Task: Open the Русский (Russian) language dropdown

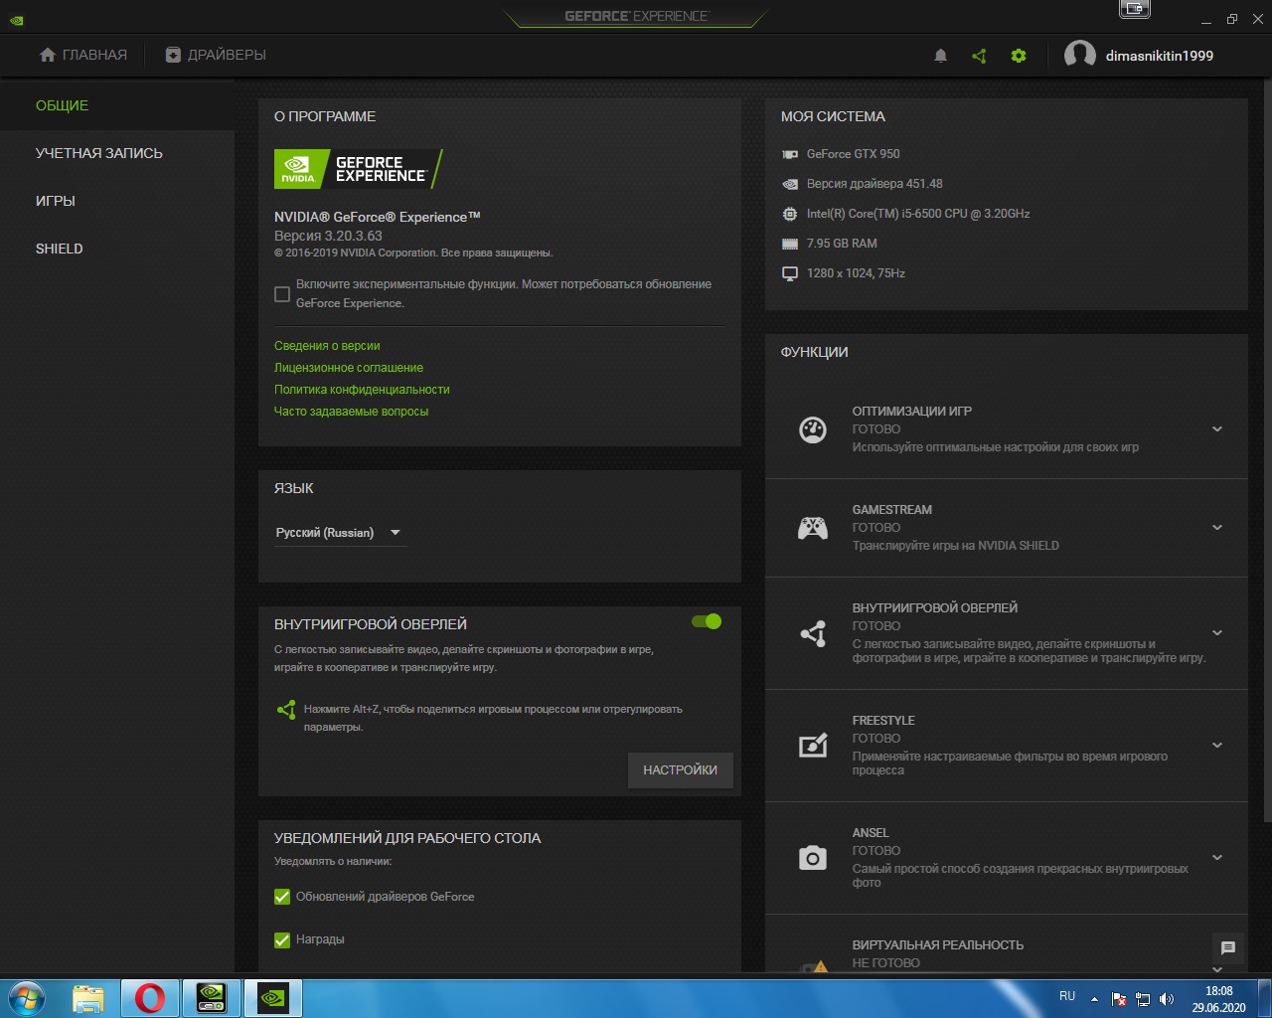Action: tap(339, 533)
